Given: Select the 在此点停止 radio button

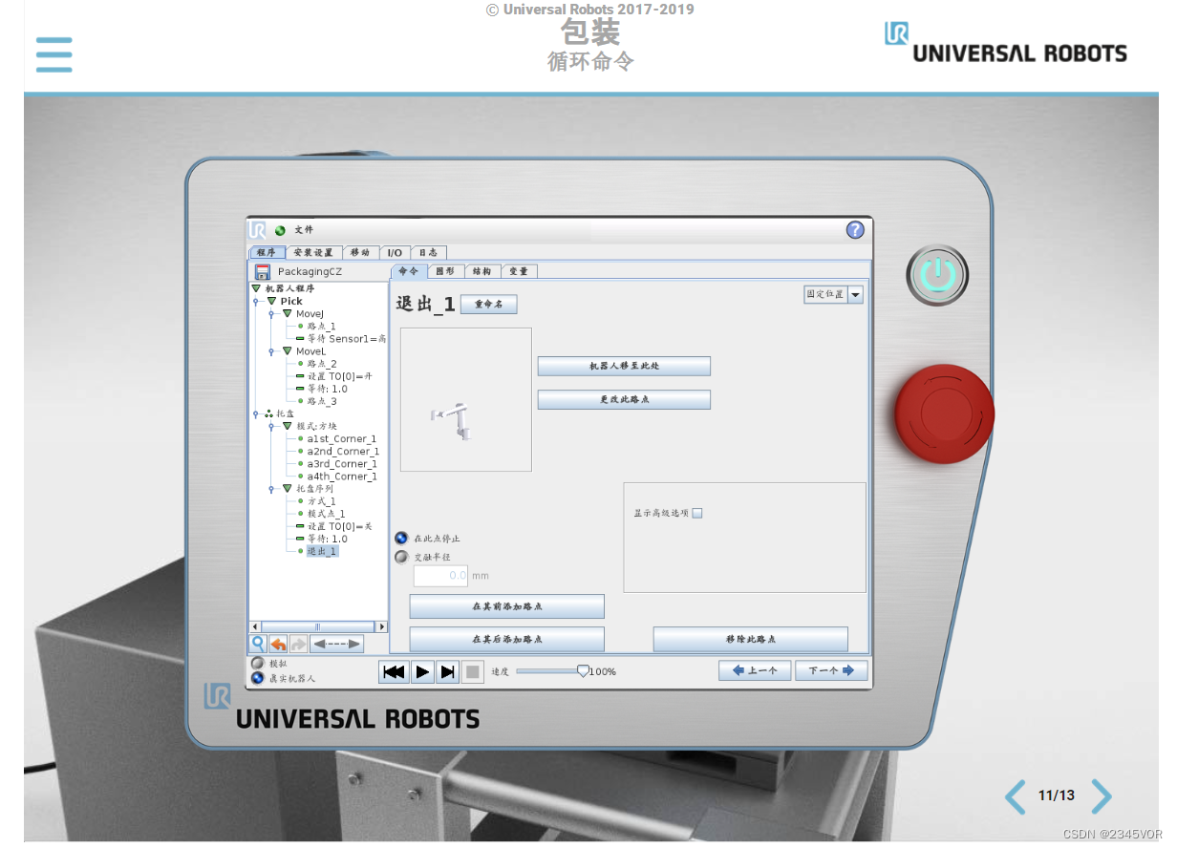Looking at the screenshot, I should point(401,539).
